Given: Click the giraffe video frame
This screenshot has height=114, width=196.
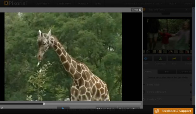Looking at the screenshot, I should 63,57.
